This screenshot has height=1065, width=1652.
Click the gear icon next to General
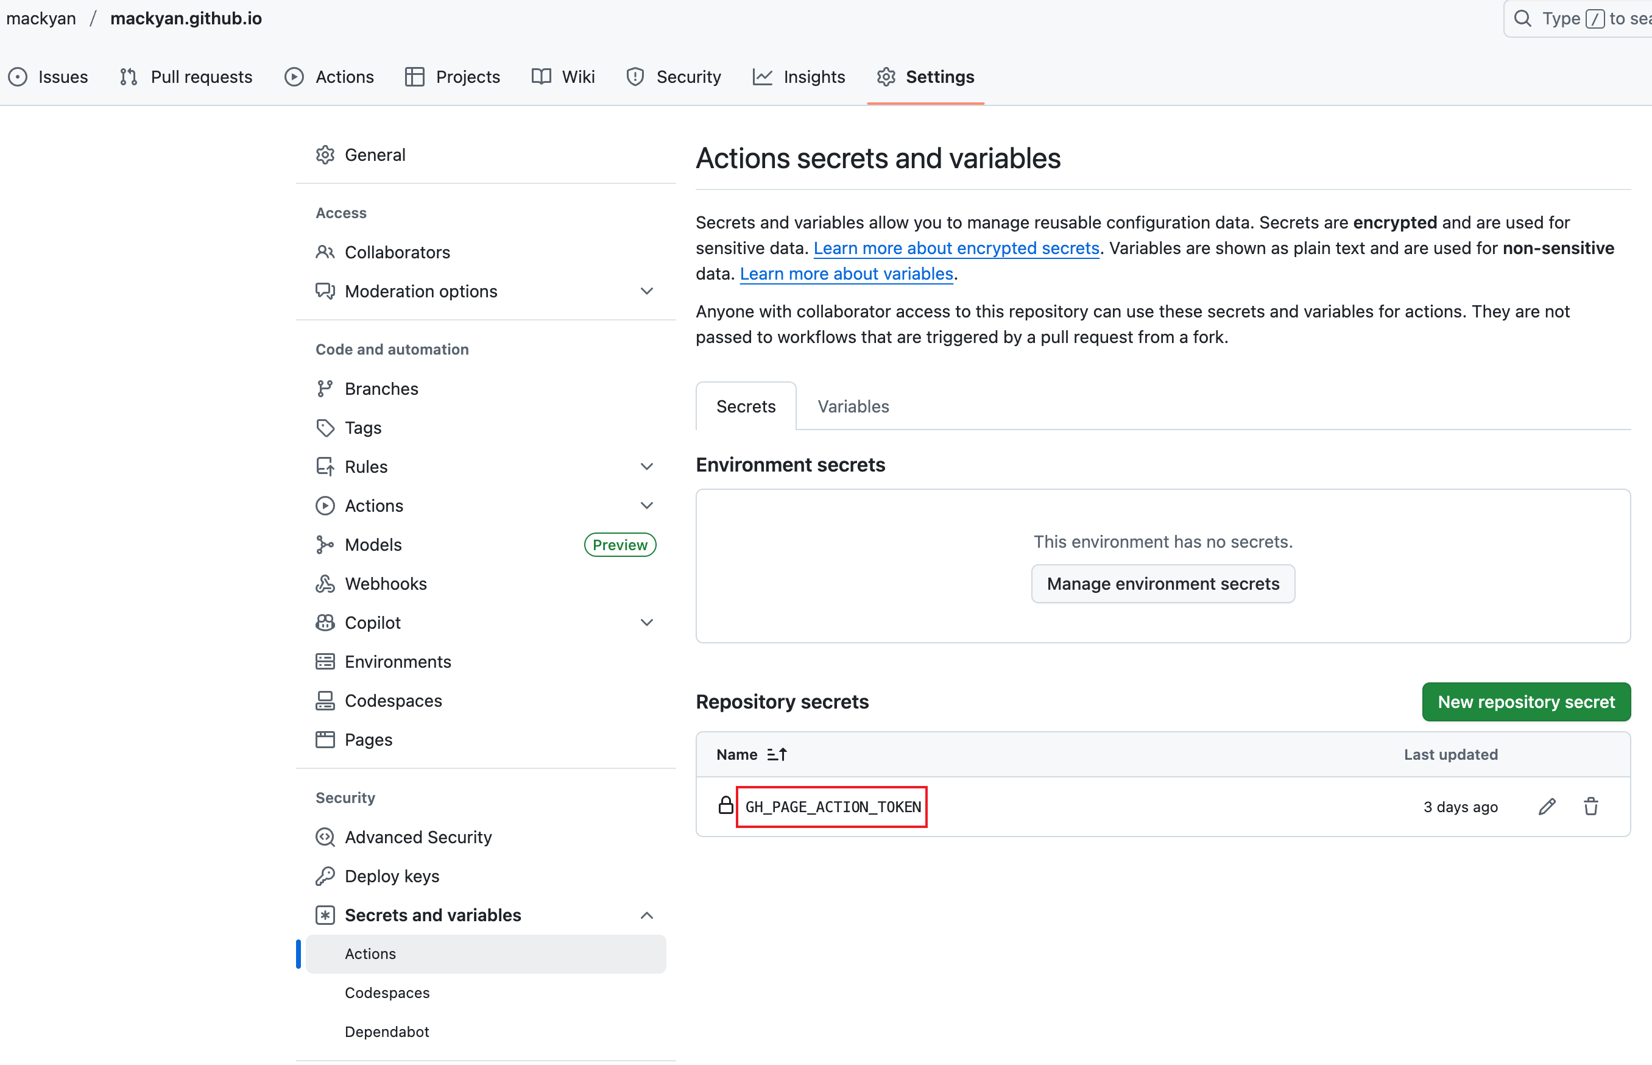[x=325, y=154]
